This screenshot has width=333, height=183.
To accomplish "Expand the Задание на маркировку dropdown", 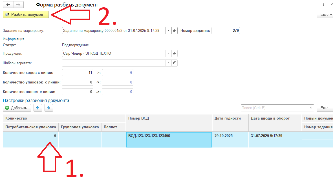I will [169, 30].
